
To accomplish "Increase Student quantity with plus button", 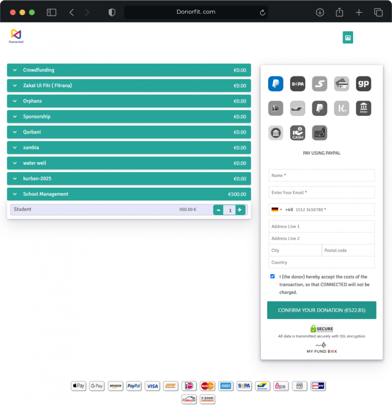I will coord(240,210).
